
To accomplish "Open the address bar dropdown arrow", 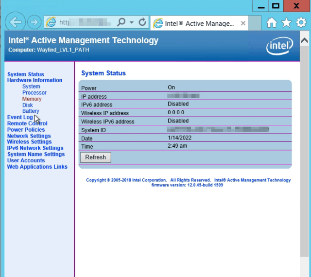I will pos(132,22).
